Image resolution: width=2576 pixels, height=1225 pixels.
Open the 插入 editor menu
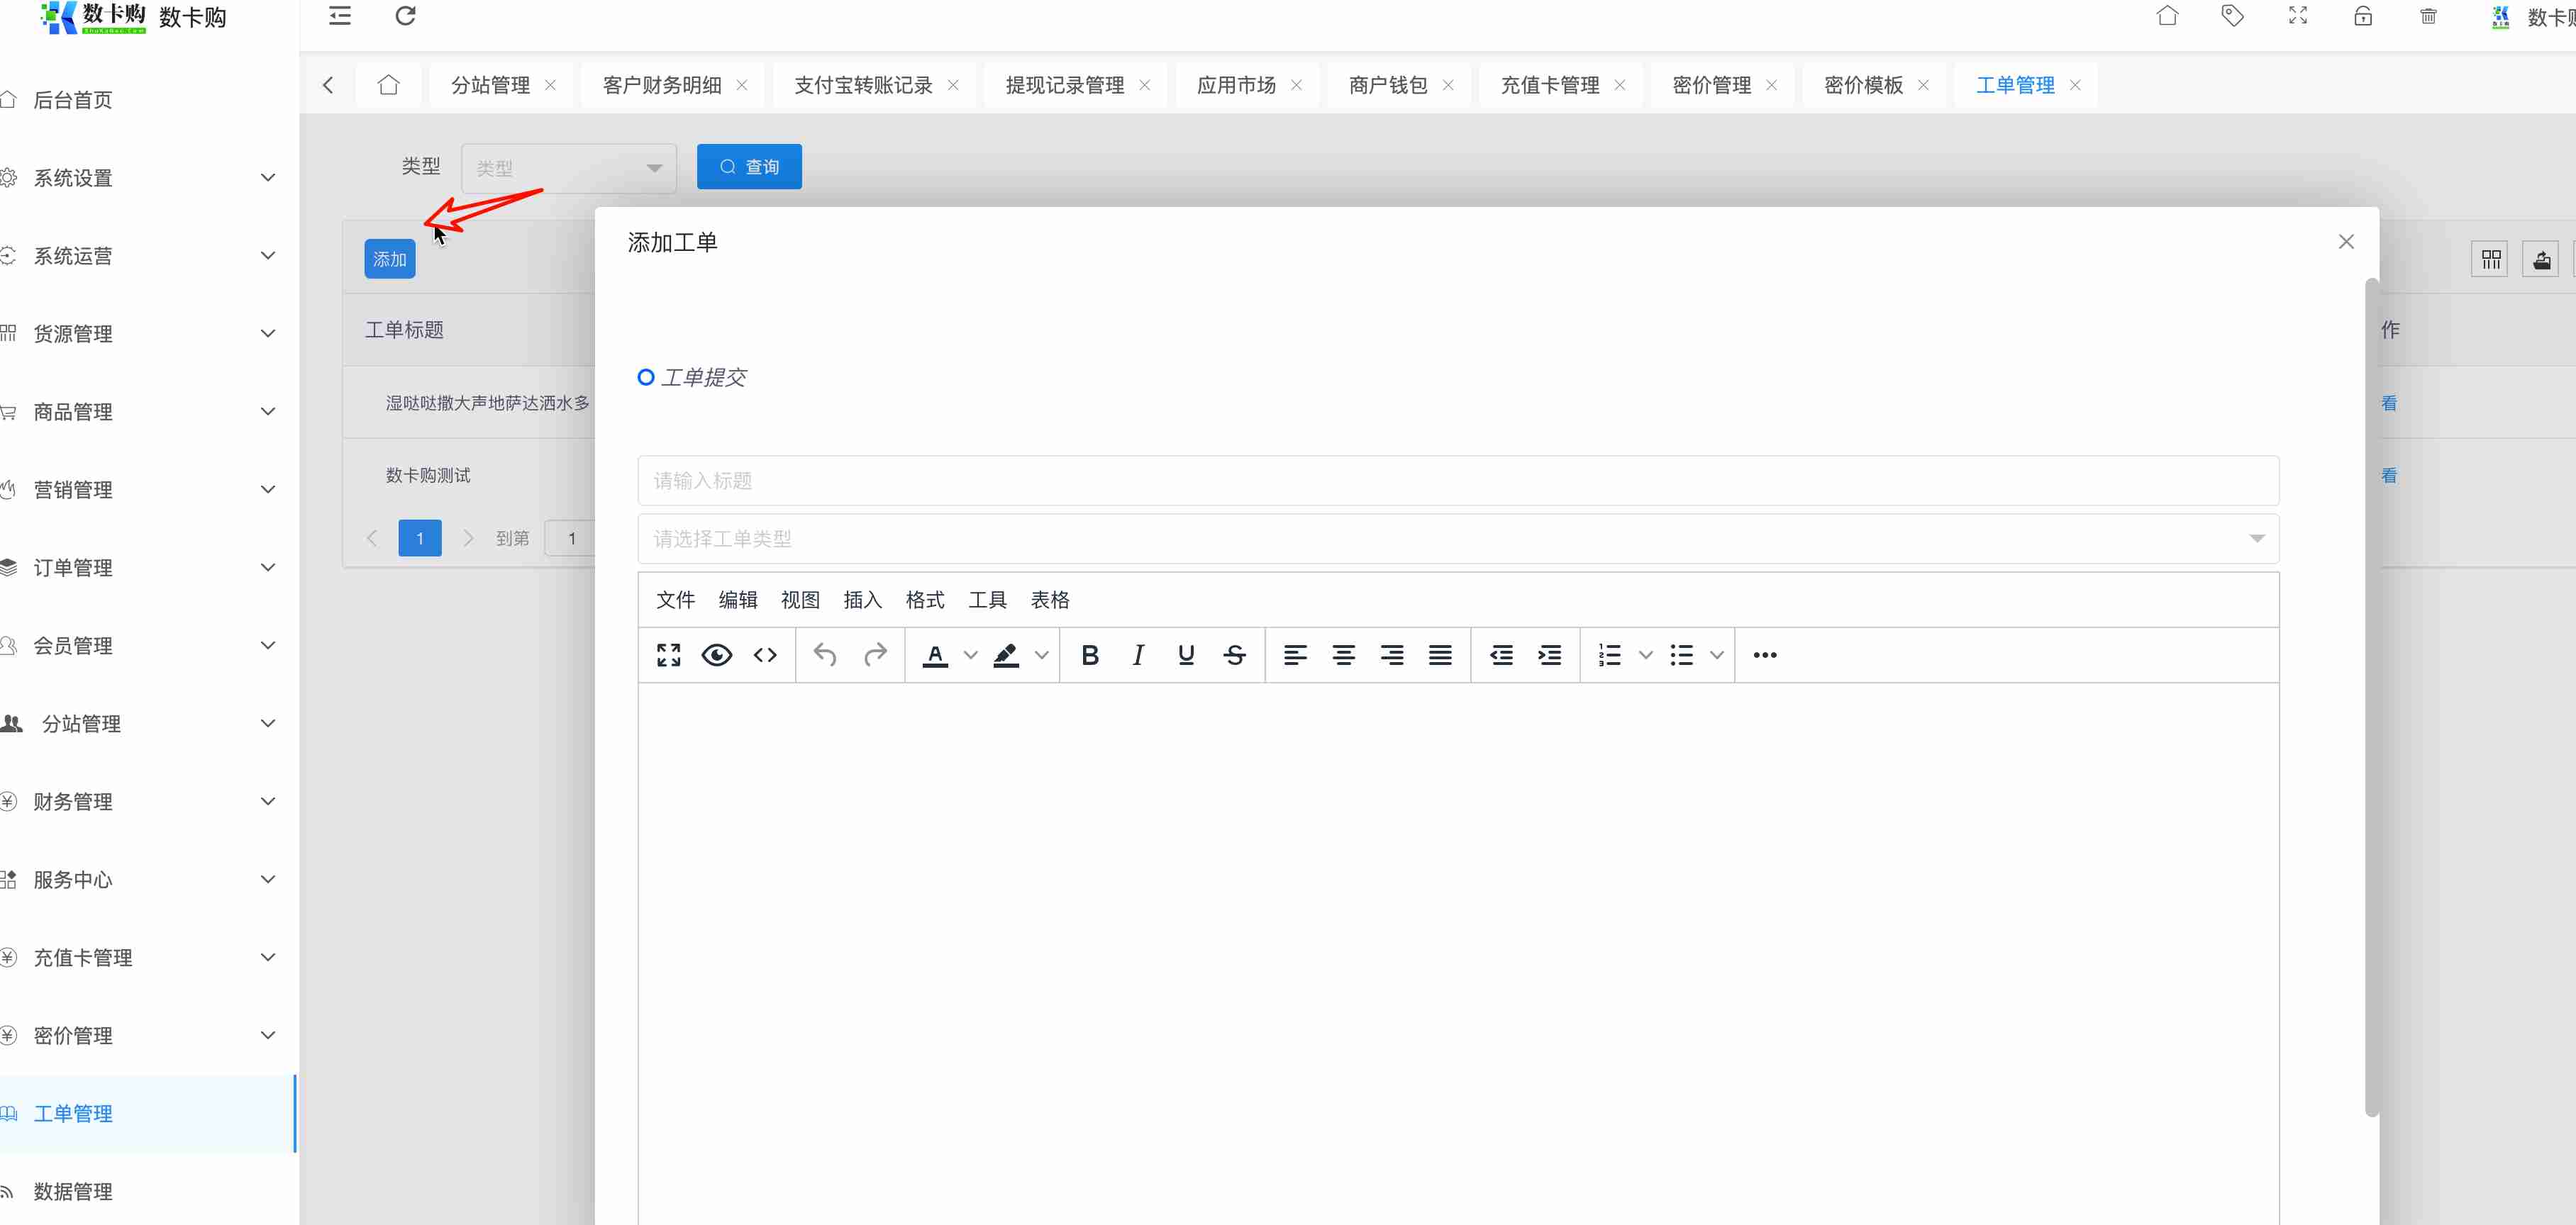click(862, 600)
